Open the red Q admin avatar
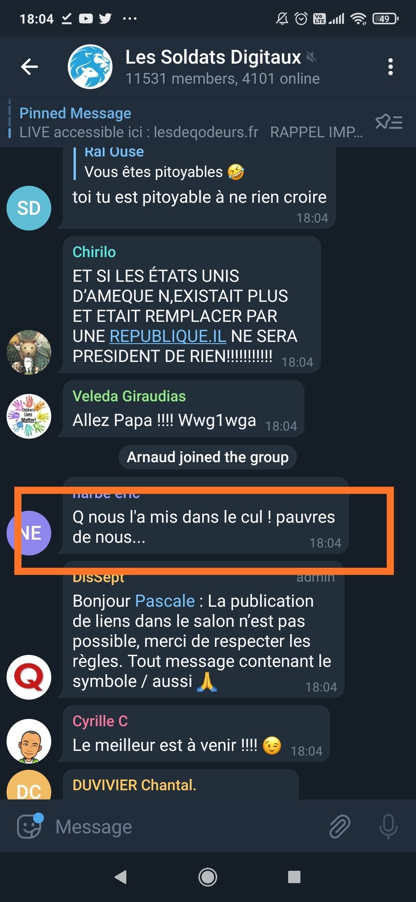 click(29, 677)
